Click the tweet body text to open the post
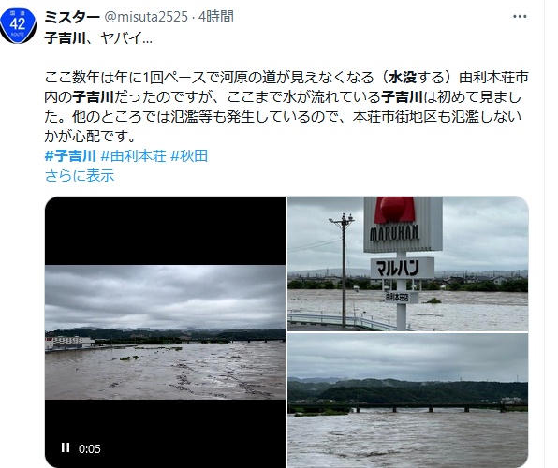Image resolution: width=558 pixels, height=468 pixels. pos(286,107)
